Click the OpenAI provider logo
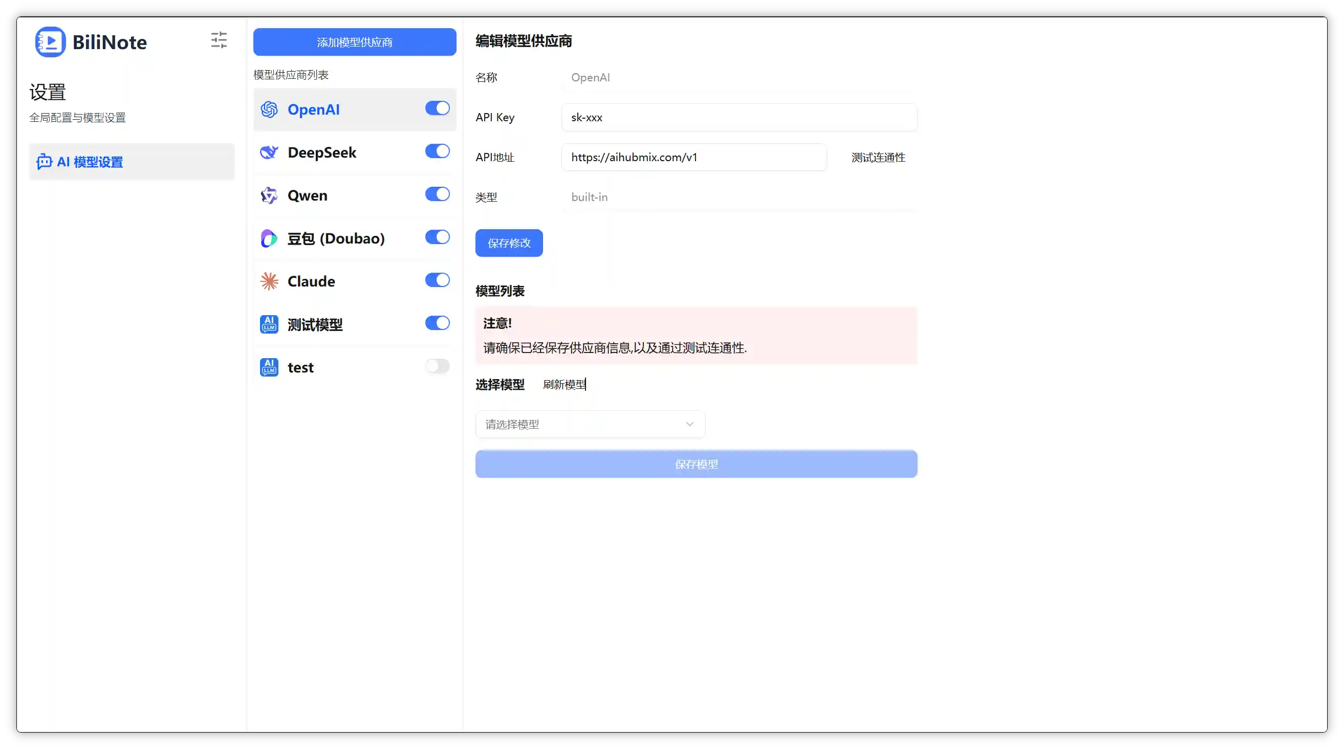This screenshot has height=749, width=1344. tap(269, 109)
